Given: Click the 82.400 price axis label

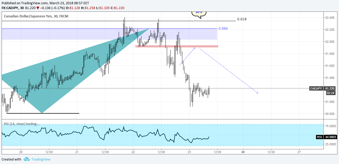Looking at the screenshot, I should [330, 18].
